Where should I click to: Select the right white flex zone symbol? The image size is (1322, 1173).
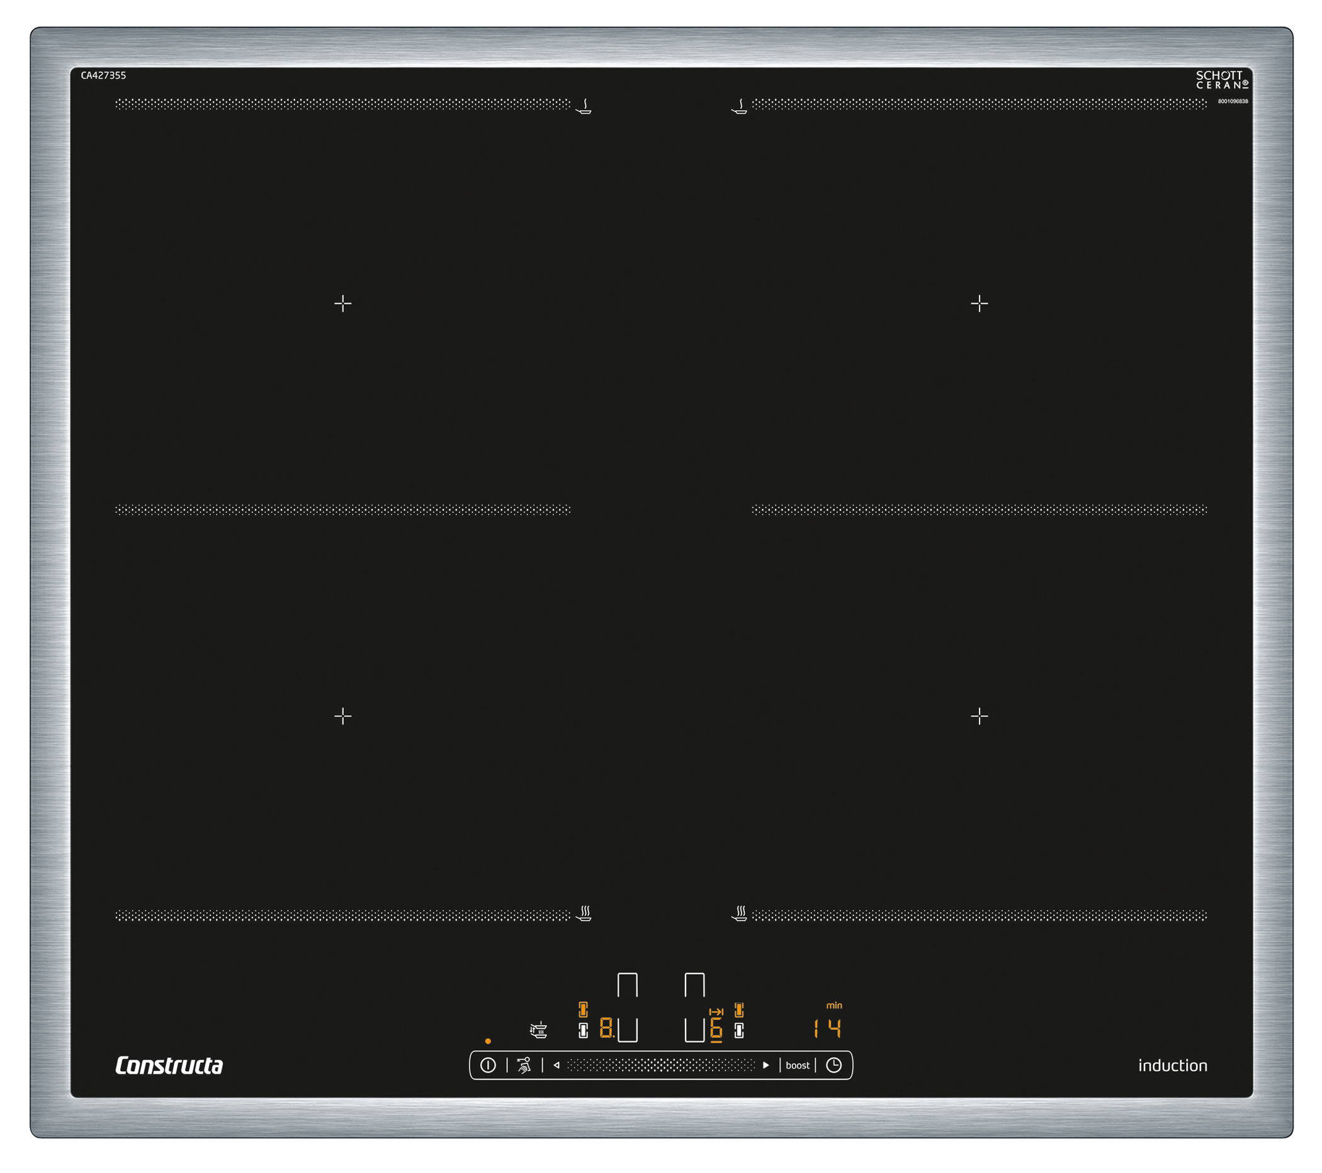[x=738, y=1030]
